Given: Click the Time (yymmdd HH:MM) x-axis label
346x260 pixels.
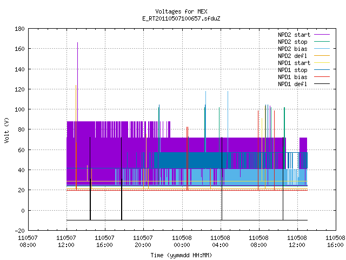Looking at the screenshot, I should 181,255.
